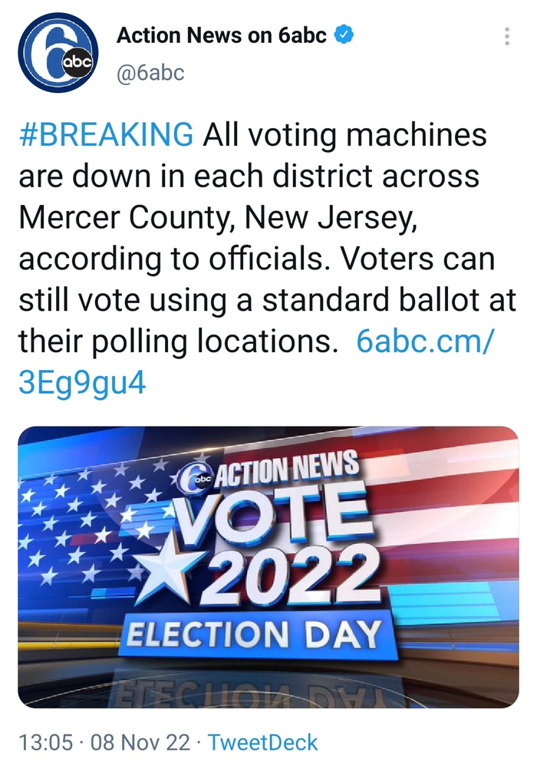This screenshot has width=537, height=772.
Task: Click the blue verified badge
Action: tap(344, 36)
